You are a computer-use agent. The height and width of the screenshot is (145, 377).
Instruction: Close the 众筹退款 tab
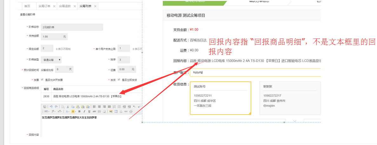coord(75,6)
